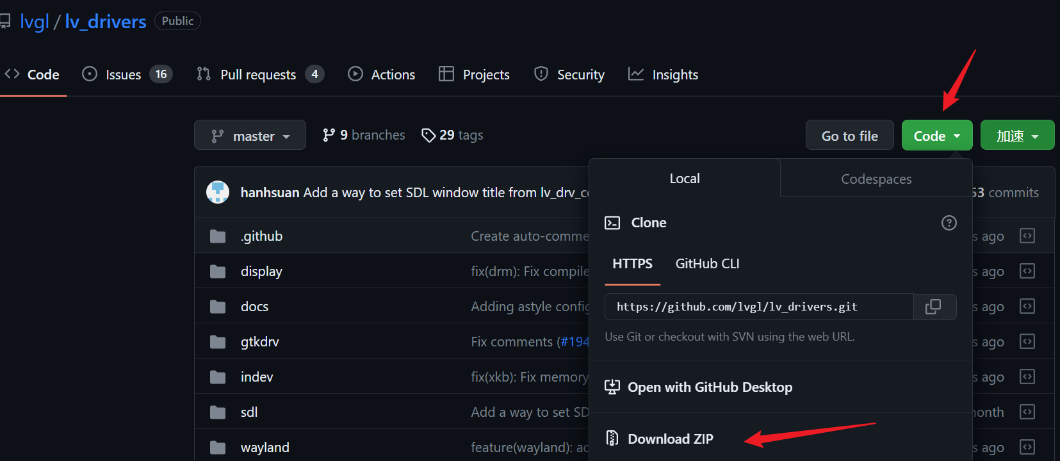This screenshot has width=1060, height=461.
Task: Open the .github folder
Action: point(261,236)
